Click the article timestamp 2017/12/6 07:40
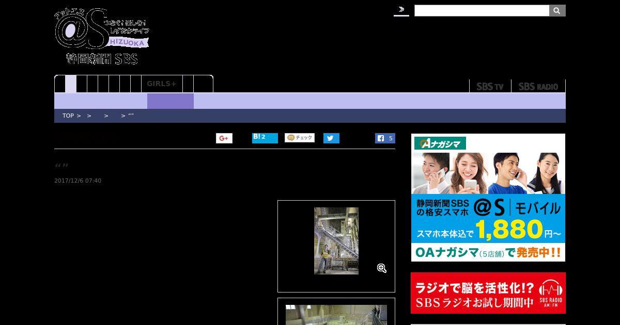The width and height of the screenshot is (620, 325). [78, 181]
